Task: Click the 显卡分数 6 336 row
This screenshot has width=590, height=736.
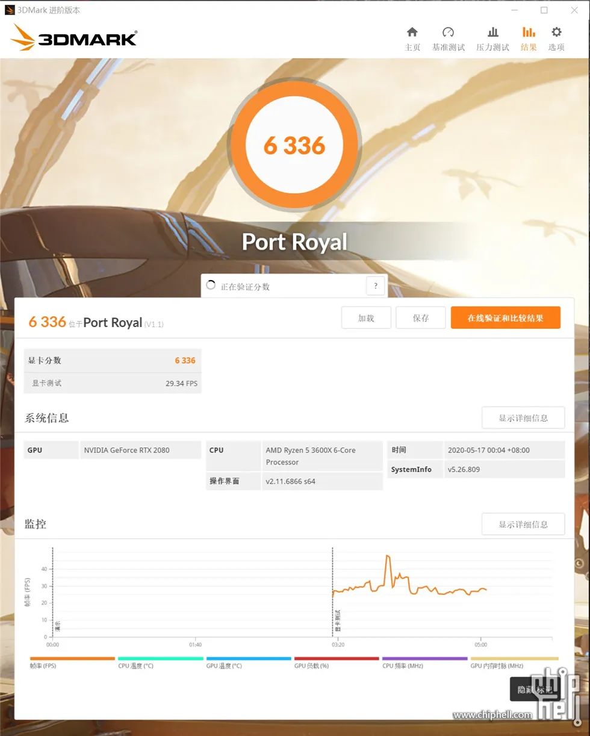Action: tap(113, 360)
